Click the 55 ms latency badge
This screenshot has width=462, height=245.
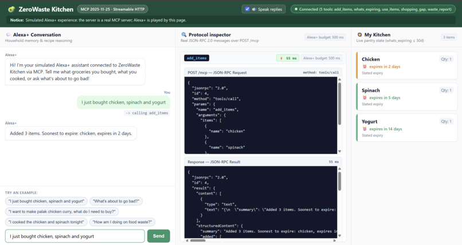[x=288, y=58]
